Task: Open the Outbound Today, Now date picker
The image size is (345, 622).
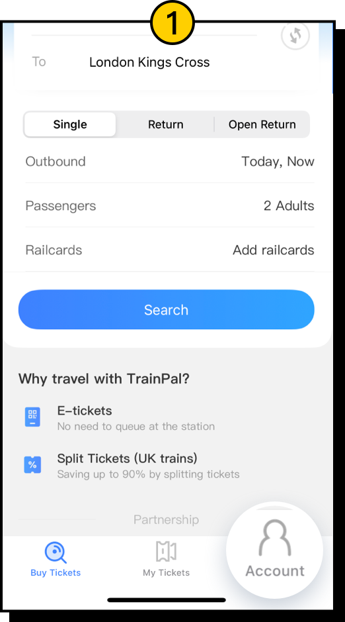Action: [x=170, y=162]
